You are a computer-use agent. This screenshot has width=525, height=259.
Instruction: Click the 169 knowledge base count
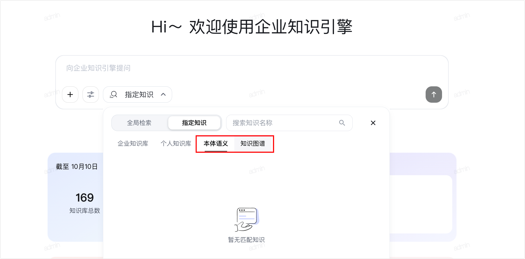point(85,198)
